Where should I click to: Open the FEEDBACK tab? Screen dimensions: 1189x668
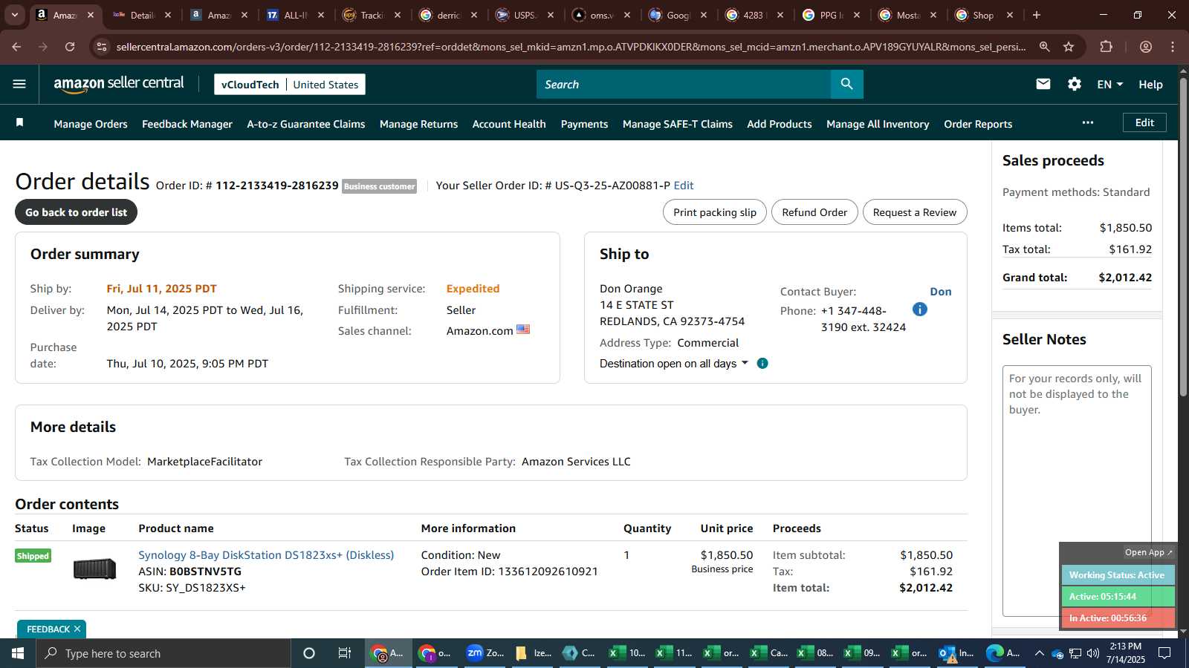(48, 629)
